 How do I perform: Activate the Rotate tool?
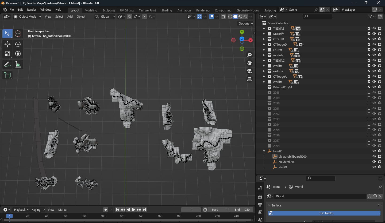click(x=18, y=44)
